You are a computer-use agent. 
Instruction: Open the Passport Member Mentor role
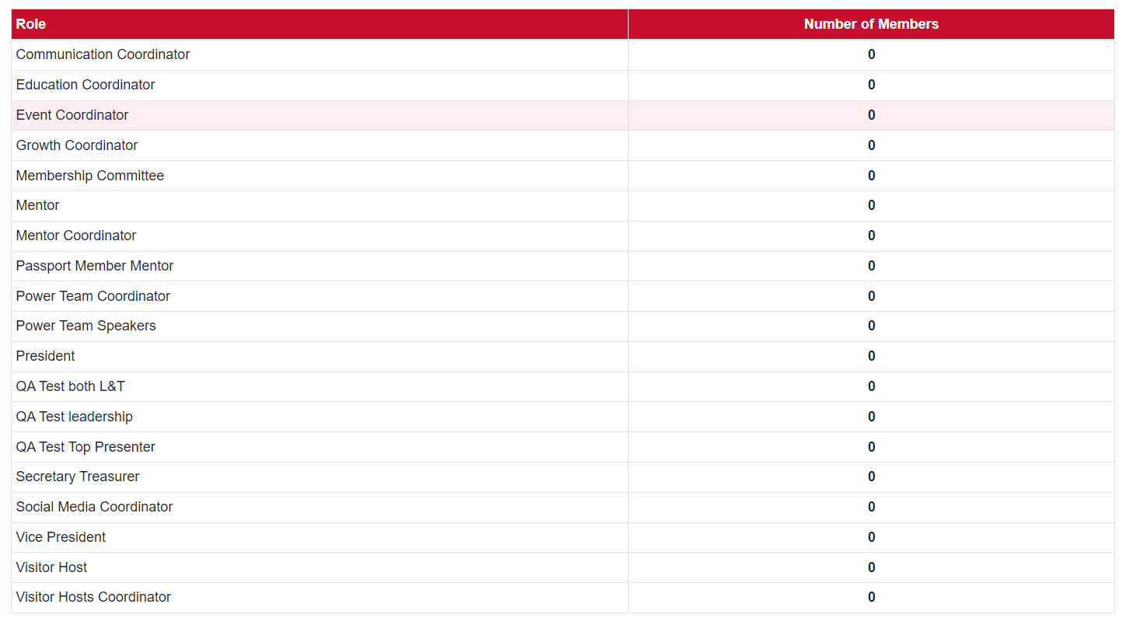point(95,266)
